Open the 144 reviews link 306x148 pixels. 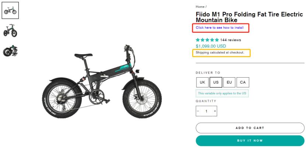(230, 40)
